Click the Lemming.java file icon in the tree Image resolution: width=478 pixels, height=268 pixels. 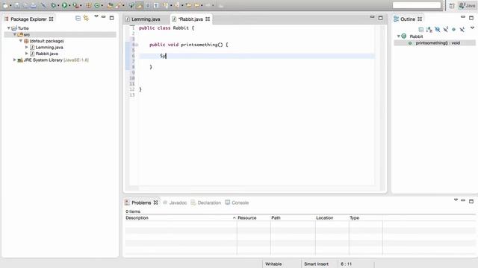point(32,48)
